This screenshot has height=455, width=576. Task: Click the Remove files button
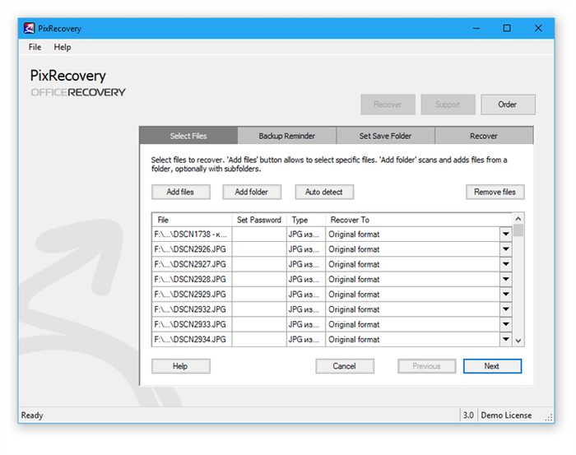495,192
